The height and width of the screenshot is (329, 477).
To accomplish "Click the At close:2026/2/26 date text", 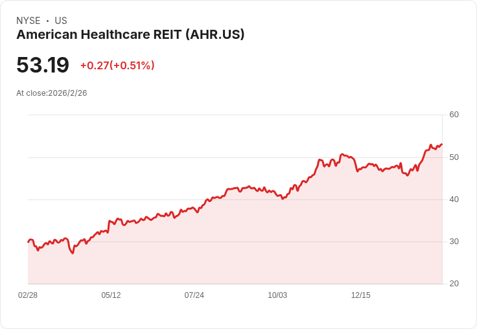I will pyautogui.click(x=52, y=93).
